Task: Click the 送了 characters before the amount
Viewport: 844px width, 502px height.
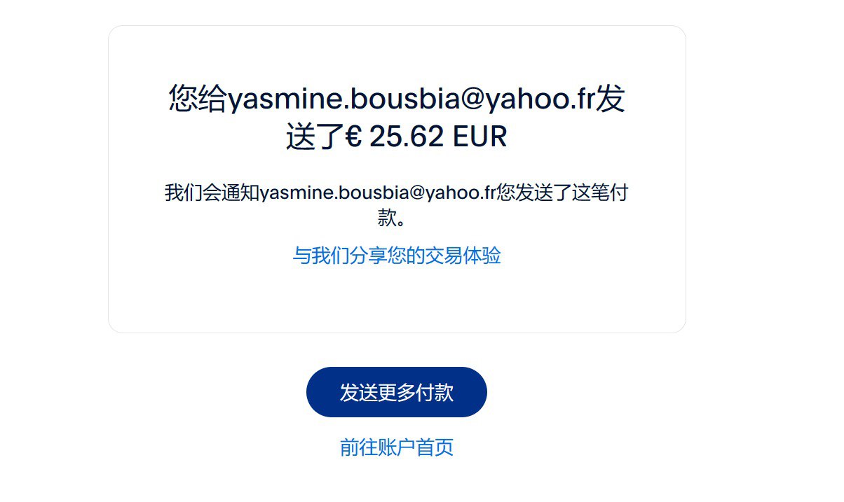Action: [315, 137]
